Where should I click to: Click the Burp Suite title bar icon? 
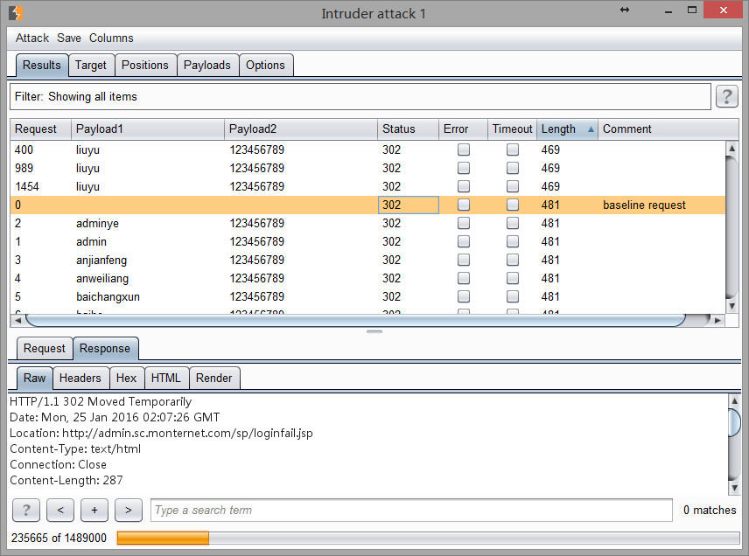(16, 13)
